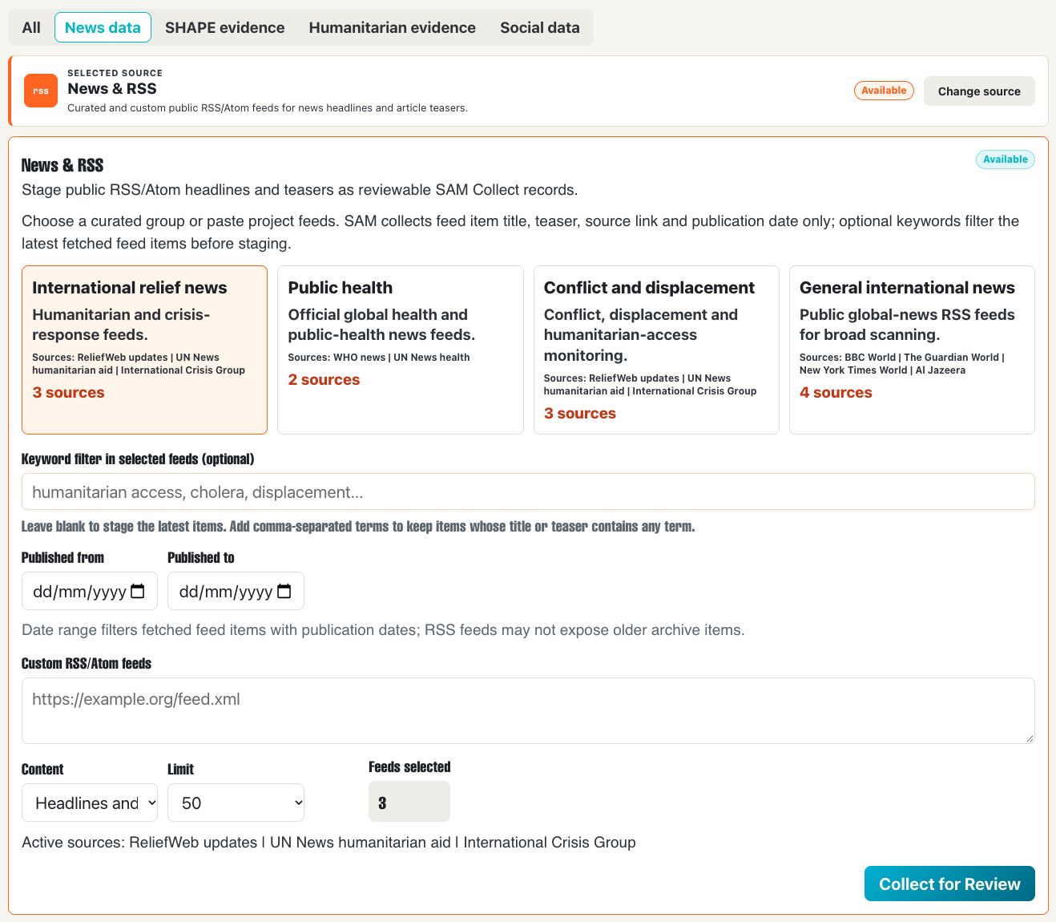Click the orange rss source icon
Screen dimensions: 1056x922
[x=41, y=91]
